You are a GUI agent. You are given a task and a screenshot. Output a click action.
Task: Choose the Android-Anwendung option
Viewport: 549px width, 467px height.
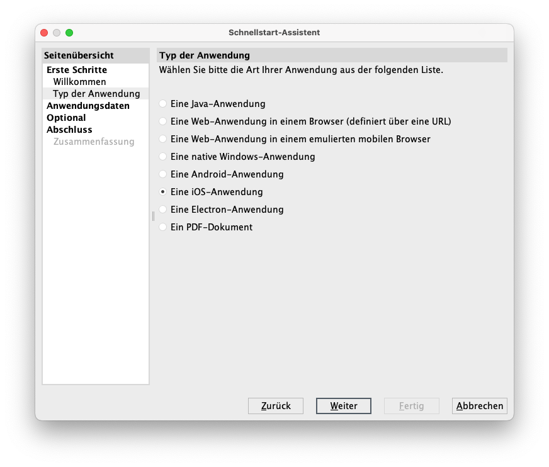pos(164,174)
